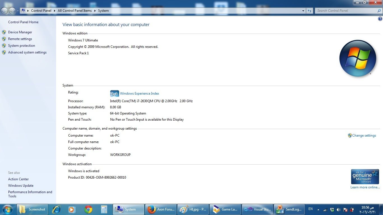Expand the arrow after Control Panel breadcrumb

click(54, 11)
